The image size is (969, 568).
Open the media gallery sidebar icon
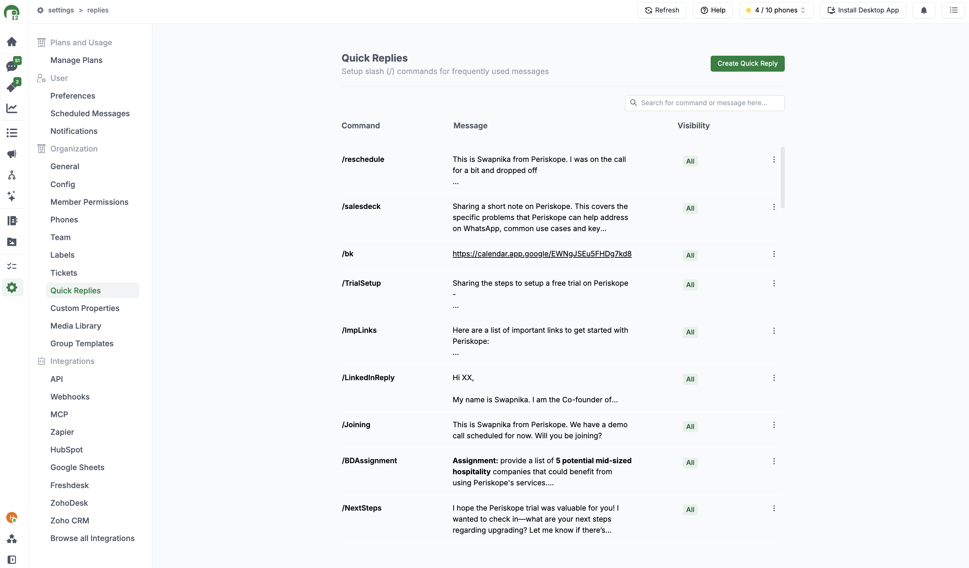(x=12, y=241)
